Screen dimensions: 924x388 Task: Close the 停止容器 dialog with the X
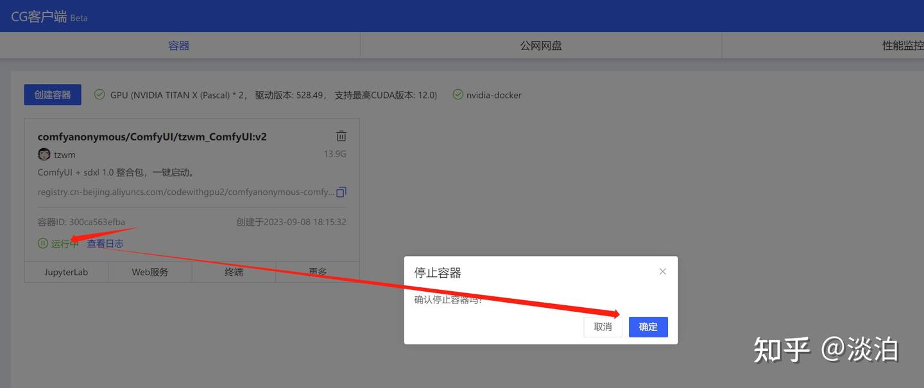(662, 271)
